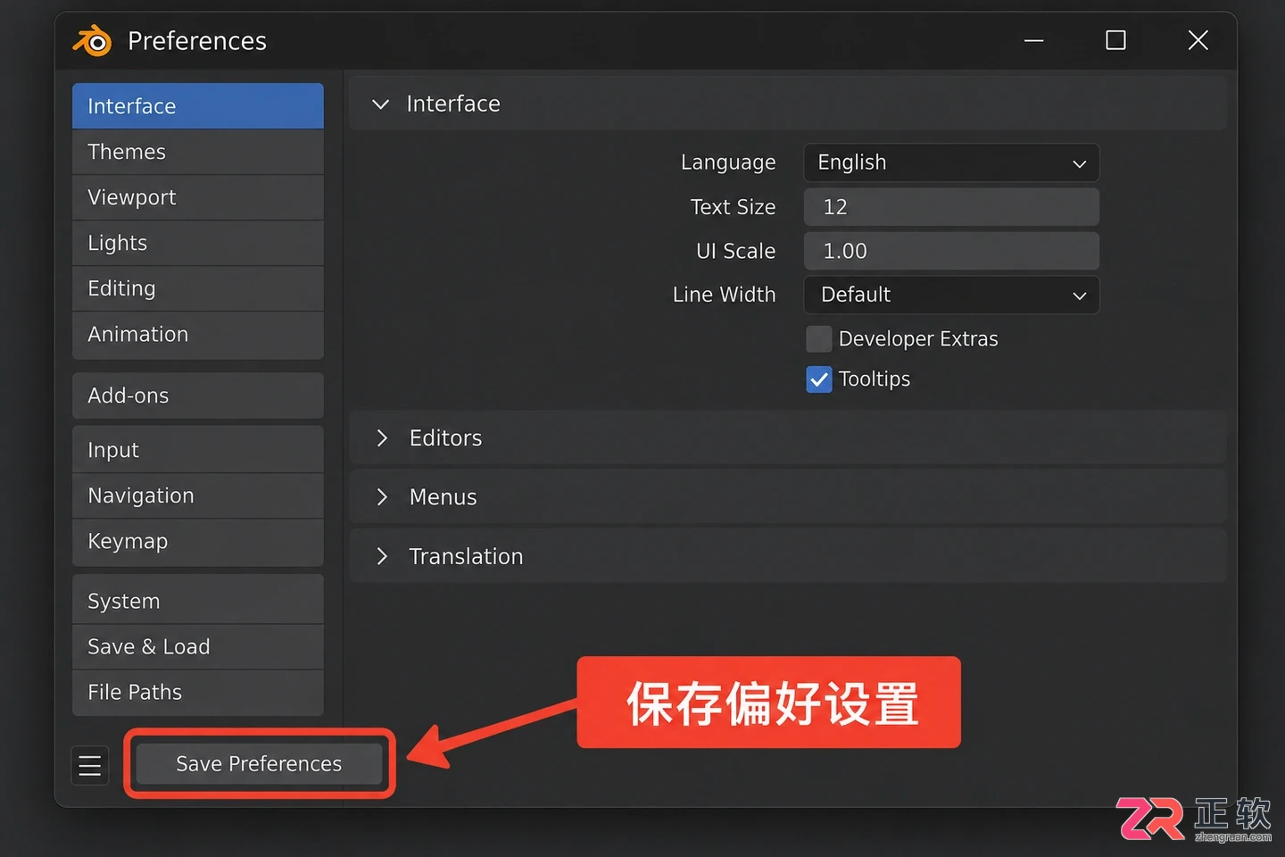
Task: Open the Language dropdown
Action: (x=951, y=163)
